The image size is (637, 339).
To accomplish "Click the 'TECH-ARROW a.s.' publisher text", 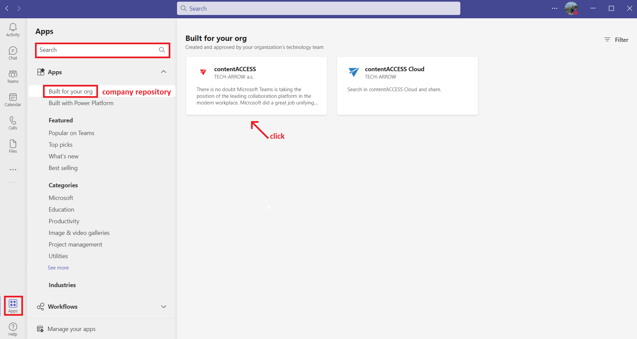I will click(x=234, y=77).
